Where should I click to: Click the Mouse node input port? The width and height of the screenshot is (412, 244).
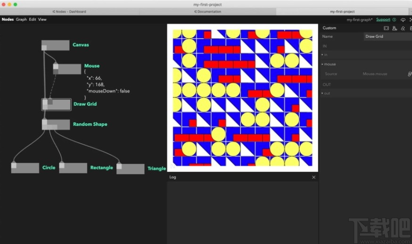(56, 66)
